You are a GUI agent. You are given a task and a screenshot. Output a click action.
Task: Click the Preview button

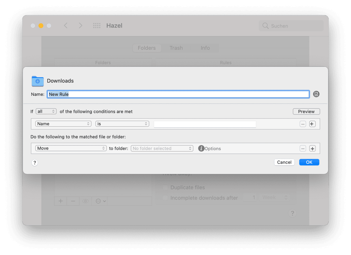pos(306,111)
